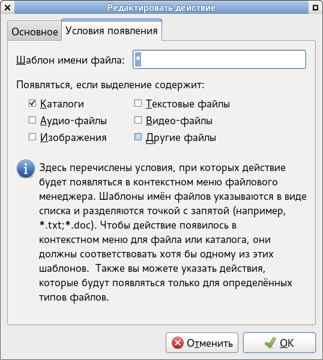The height and width of the screenshot is (360, 323).
Task: Tick the Аудио-файлы checkbox
Action: [32, 120]
